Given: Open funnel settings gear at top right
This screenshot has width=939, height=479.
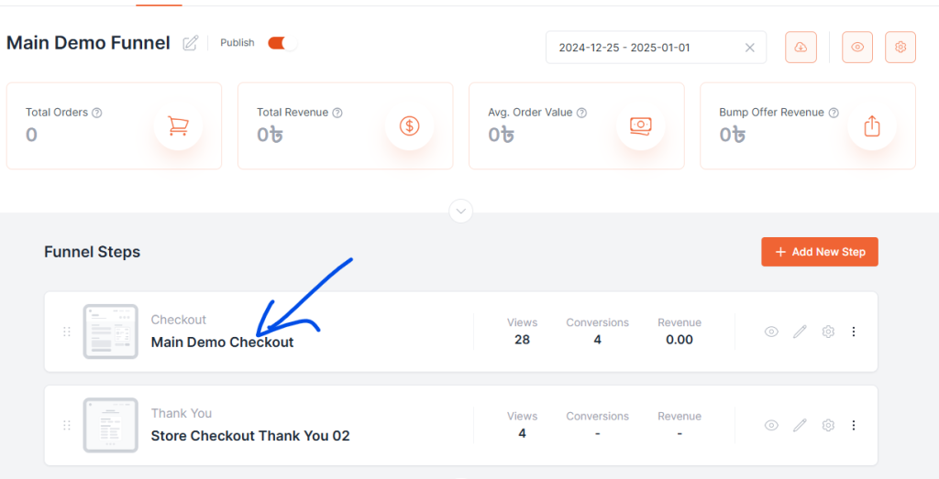Looking at the screenshot, I should [x=900, y=48].
